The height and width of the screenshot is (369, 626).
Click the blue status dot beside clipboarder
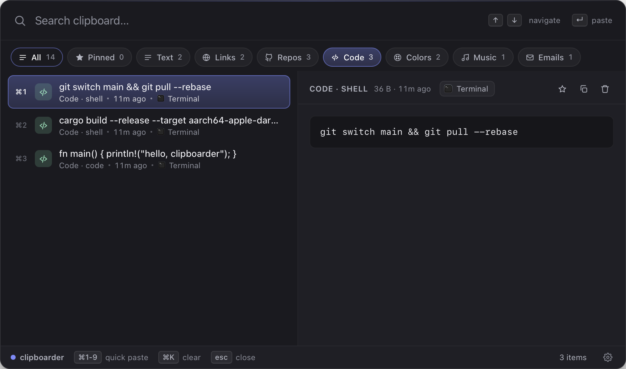13,357
